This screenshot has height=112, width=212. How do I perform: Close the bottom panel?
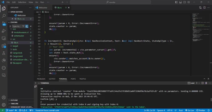[x=208, y=79]
